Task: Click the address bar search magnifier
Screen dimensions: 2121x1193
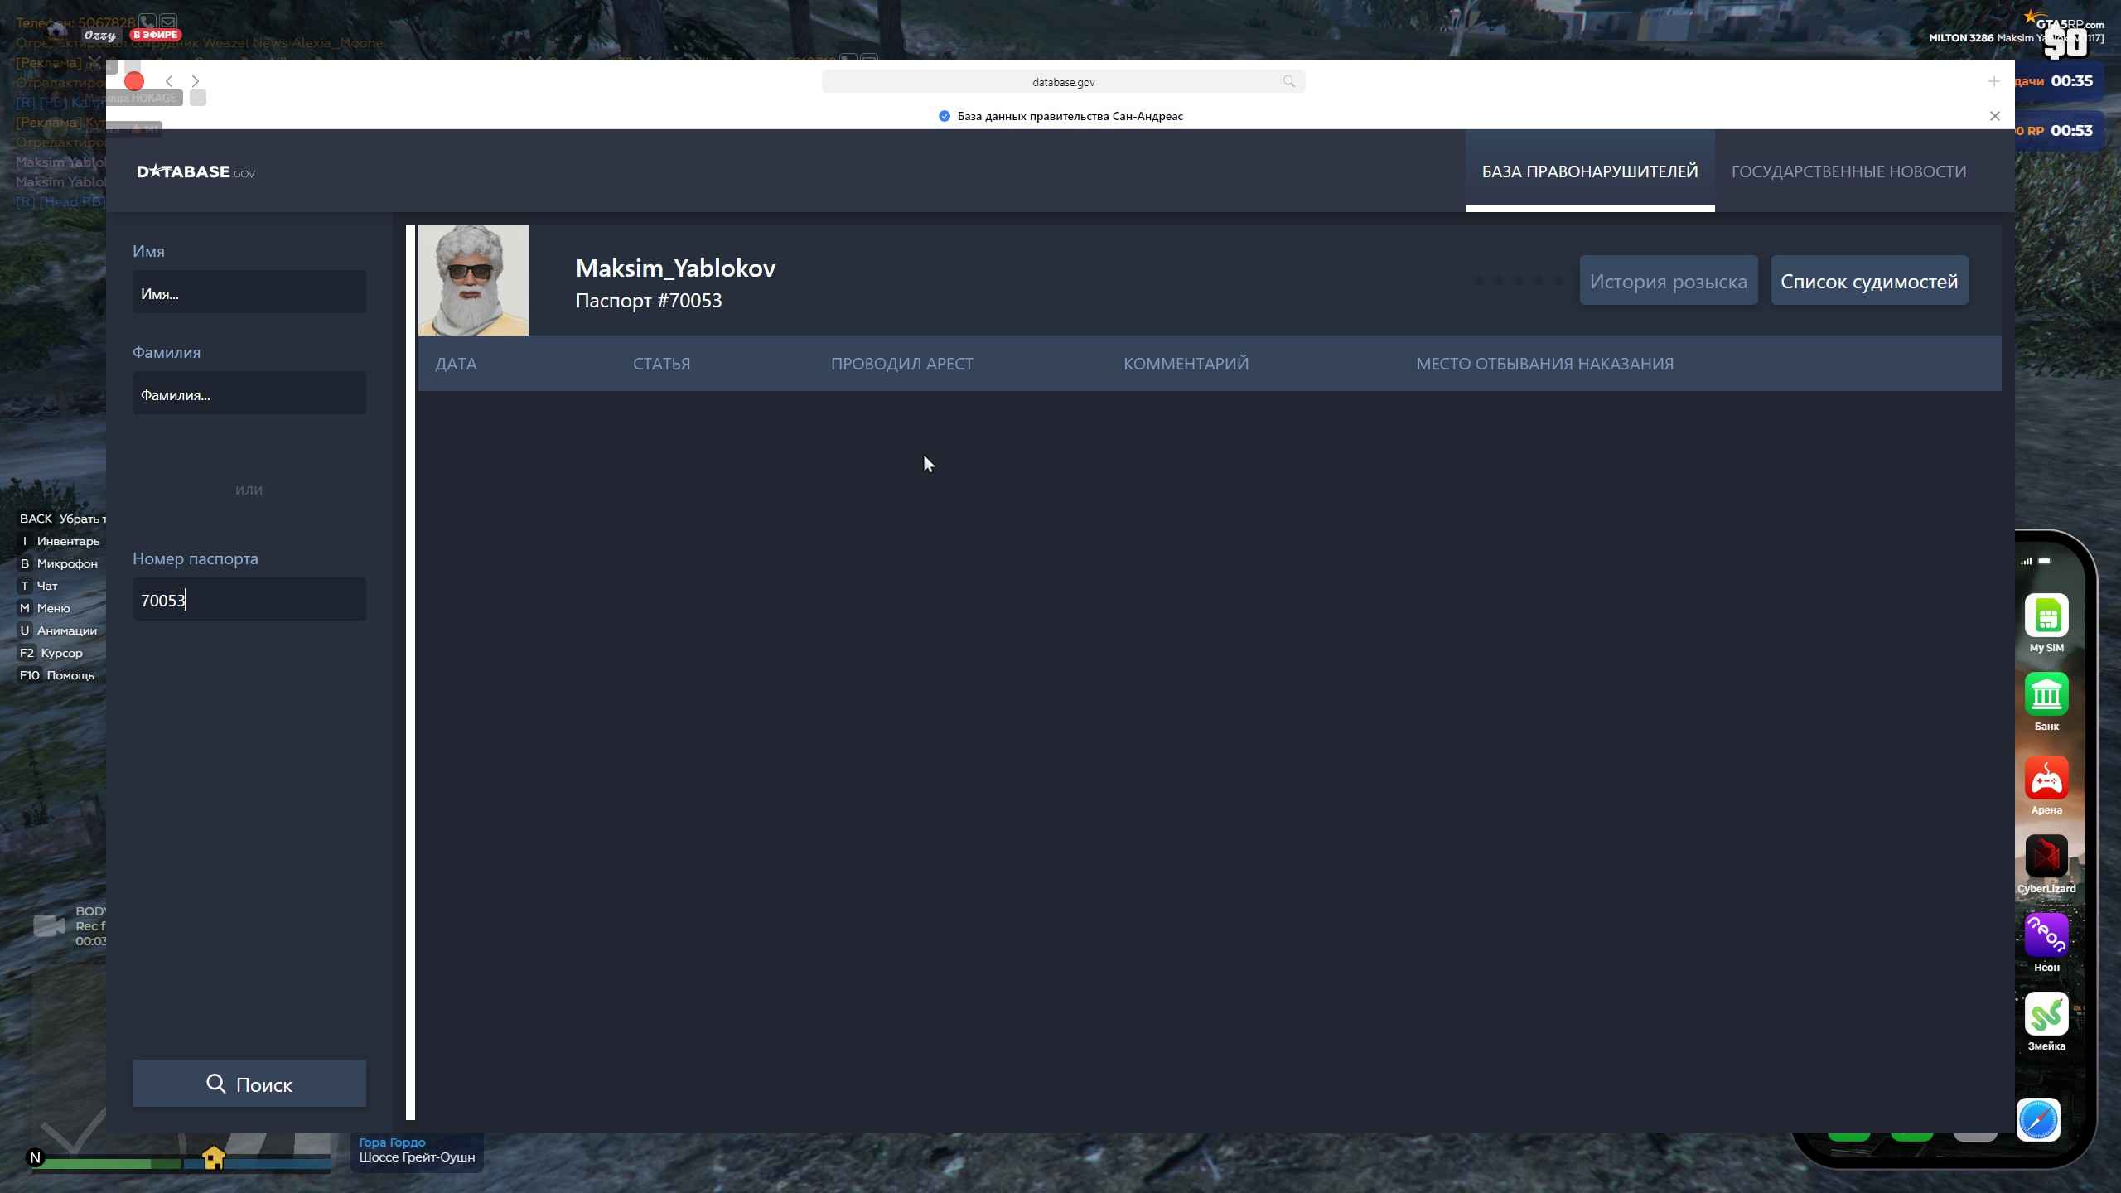Action: pyautogui.click(x=1288, y=81)
